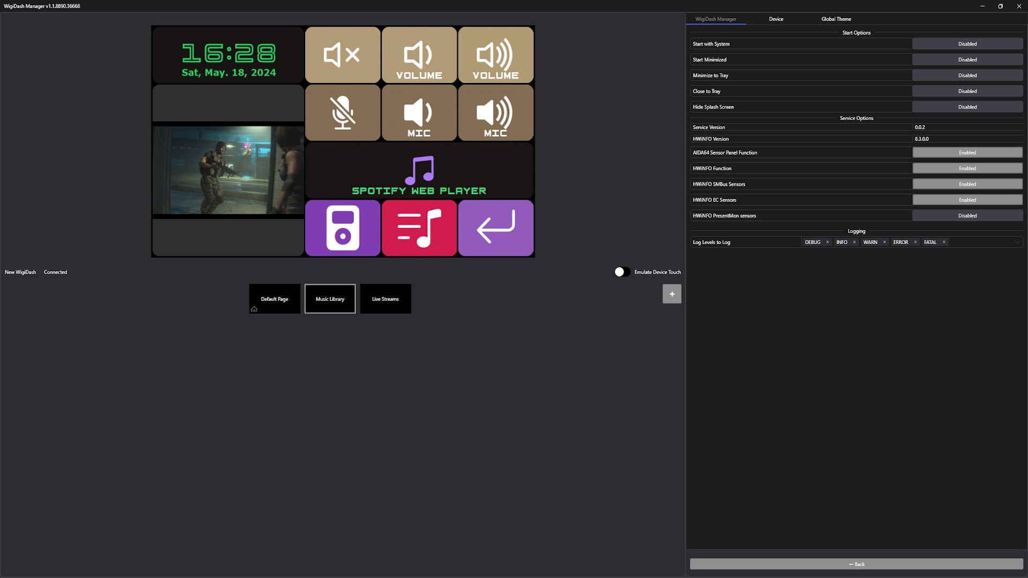This screenshot has width=1028, height=578.
Task: Enable Start with System option
Action: point(967,44)
